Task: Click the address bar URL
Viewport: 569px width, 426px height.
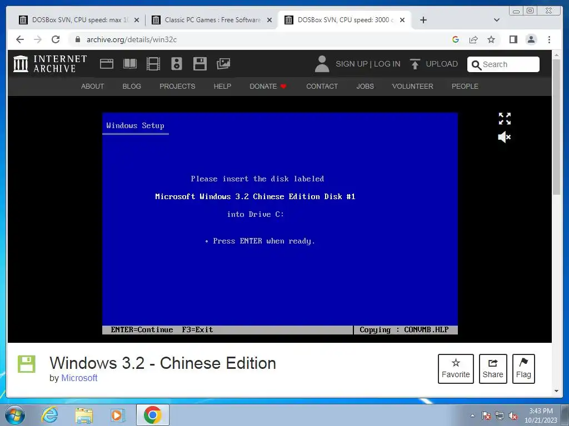Action: point(131,39)
